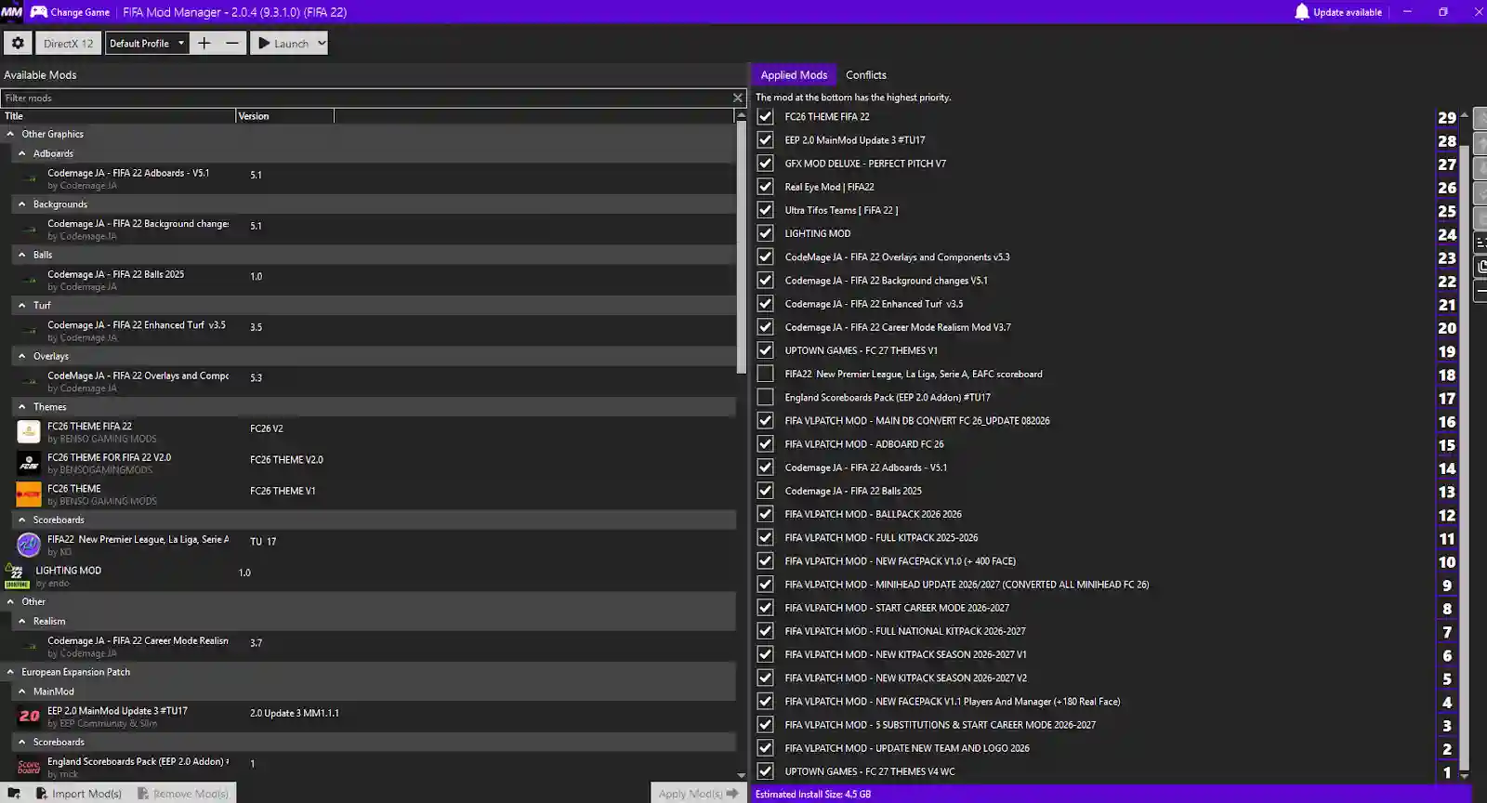Sort mods by the Version column
Image resolution: width=1487 pixels, height=803 pixels.
point(285,116)
